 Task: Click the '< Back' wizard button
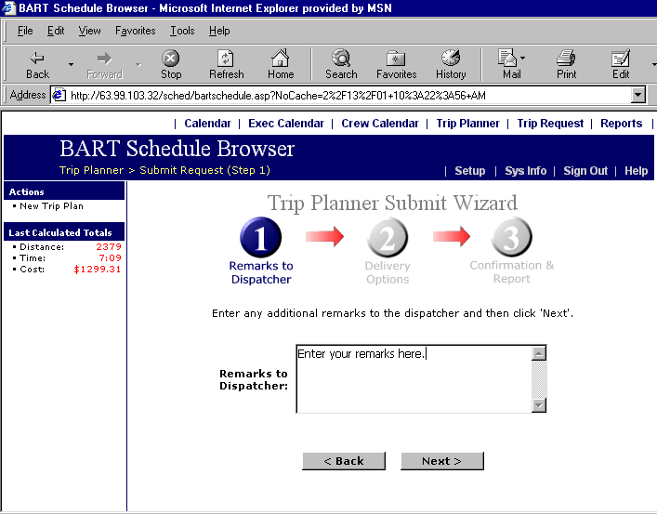(x=344, y=461)
